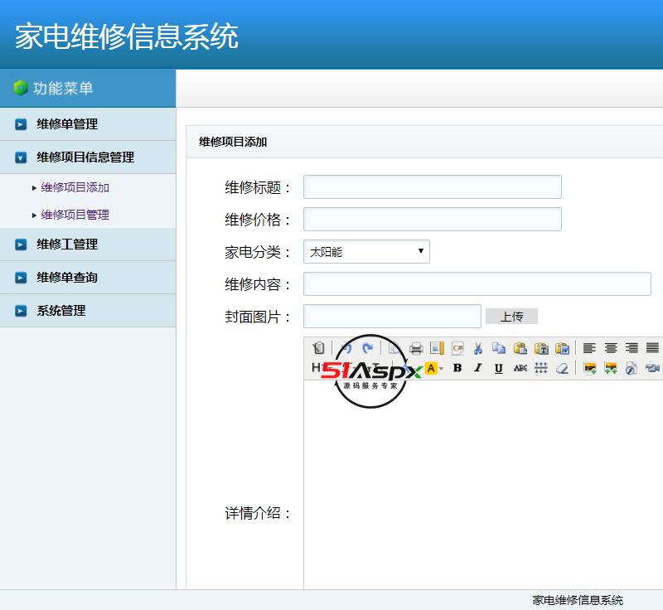This screenshot has width=663, height=610.
Task: Click the Copy icon in the editor toolbar
Action: point(501,347)
